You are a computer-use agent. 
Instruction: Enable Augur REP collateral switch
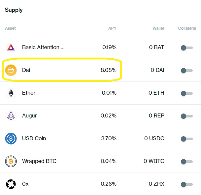187,116
